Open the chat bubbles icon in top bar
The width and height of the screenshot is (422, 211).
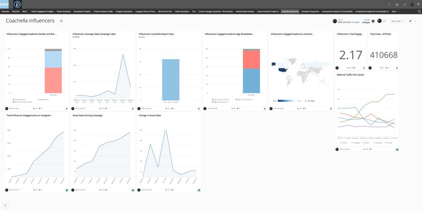pyautogui.click(x=419, y=5)
